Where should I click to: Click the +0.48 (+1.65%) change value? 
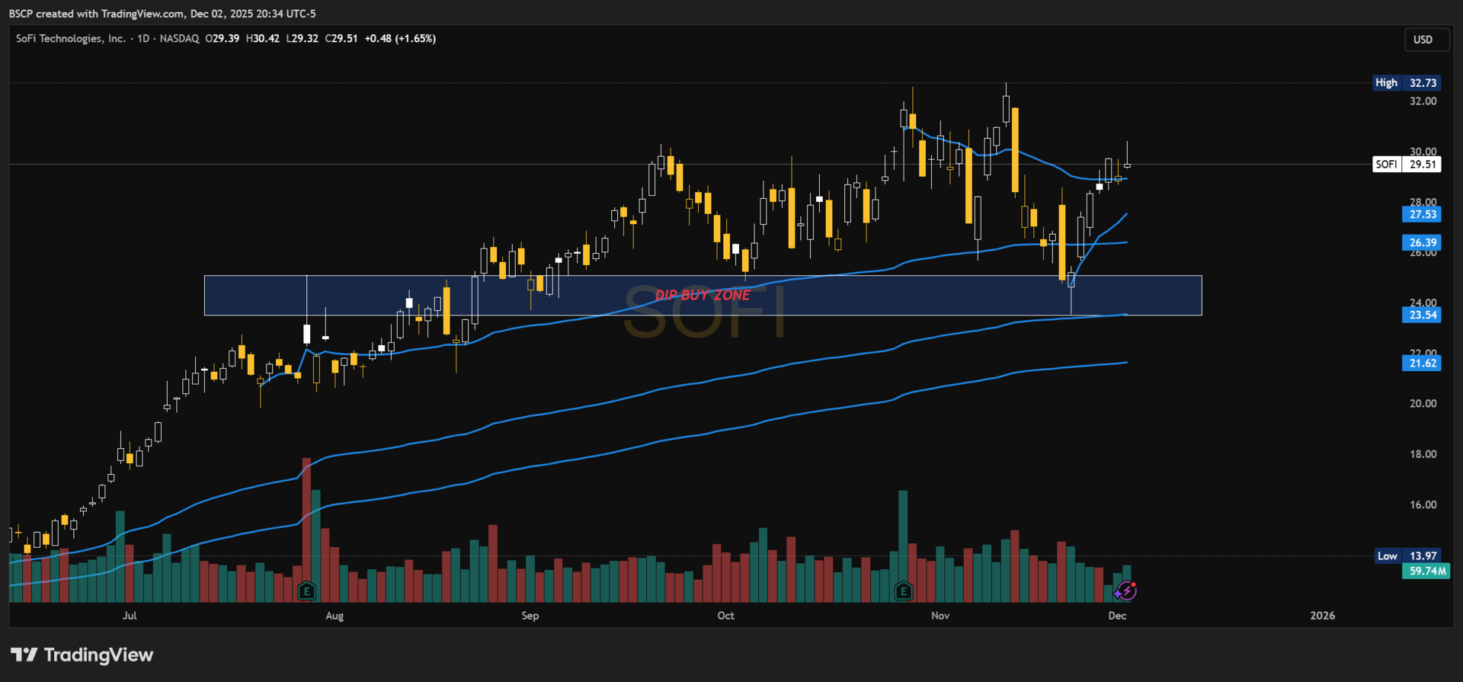400,38
